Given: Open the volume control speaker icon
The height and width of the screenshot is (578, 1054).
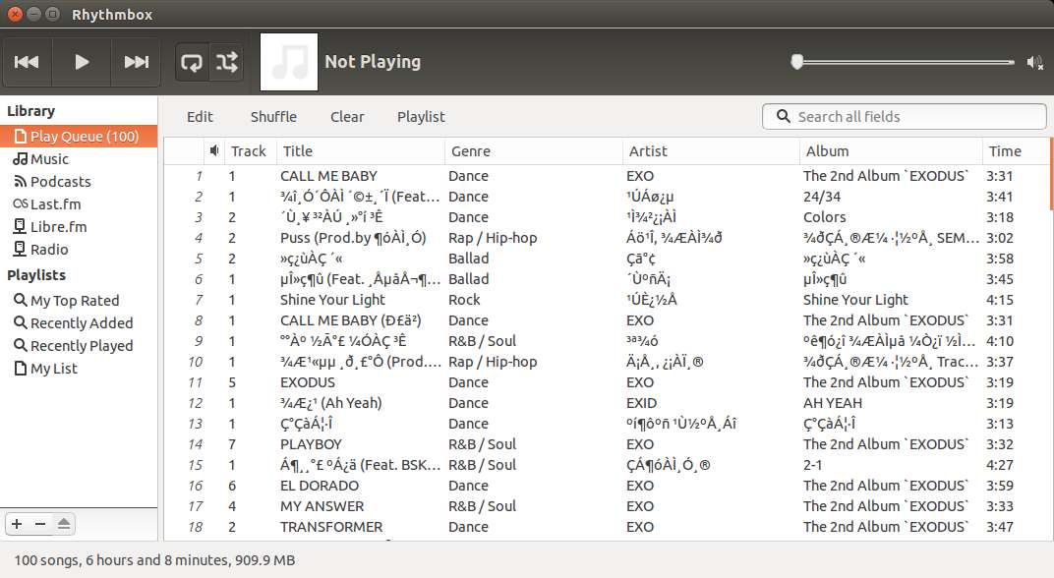Looking at the screenshot, I should coord(1034,63).
